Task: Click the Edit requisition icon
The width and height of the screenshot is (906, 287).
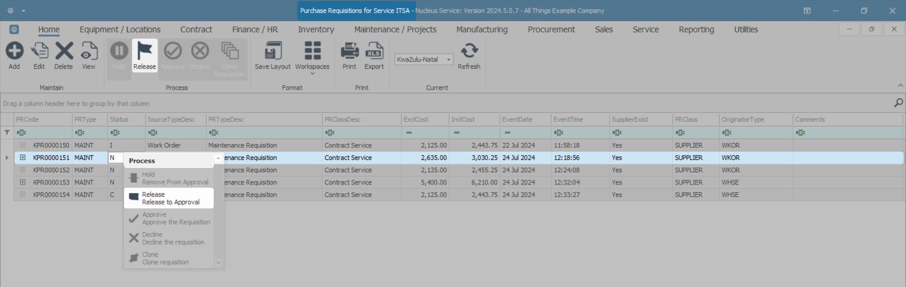Action: [39, 51]
